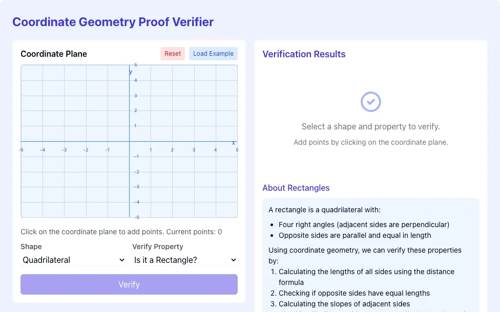Place a point at coordinate (-4, -3)
Image resolution: width=500 pixels, height=312 pixels.
point(43,187)
